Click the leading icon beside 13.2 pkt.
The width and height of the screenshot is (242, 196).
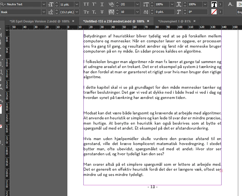click(x=51, y=12)
